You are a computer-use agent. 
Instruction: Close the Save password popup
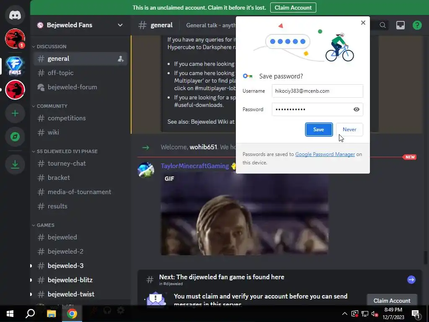(363, 23)
